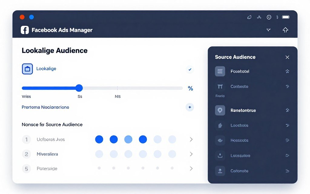Click the Leussuriere upload icon
The height and width of the screenshot is (194, 310).
point(220,155)
